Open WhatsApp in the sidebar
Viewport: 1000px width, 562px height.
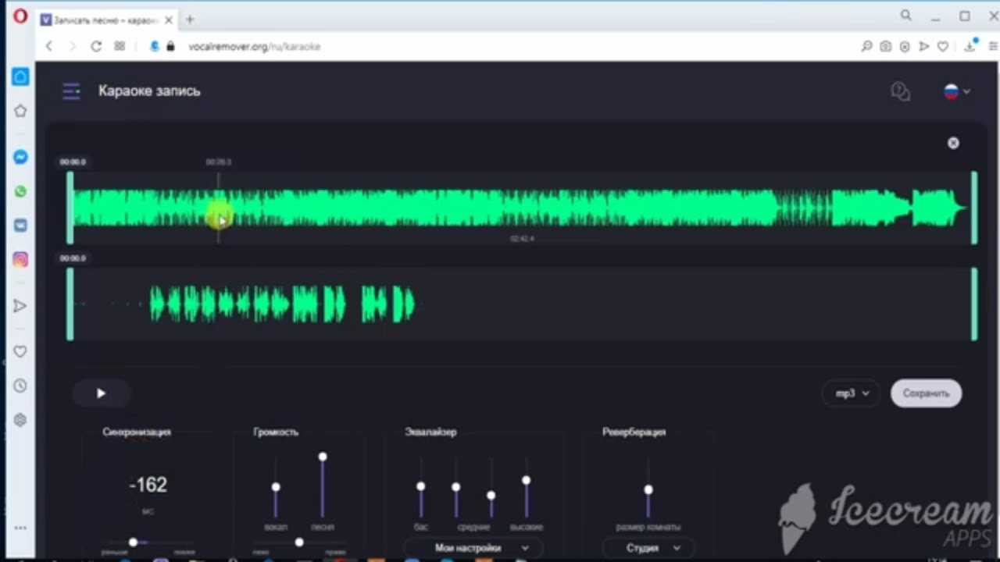tap(20, 191)
